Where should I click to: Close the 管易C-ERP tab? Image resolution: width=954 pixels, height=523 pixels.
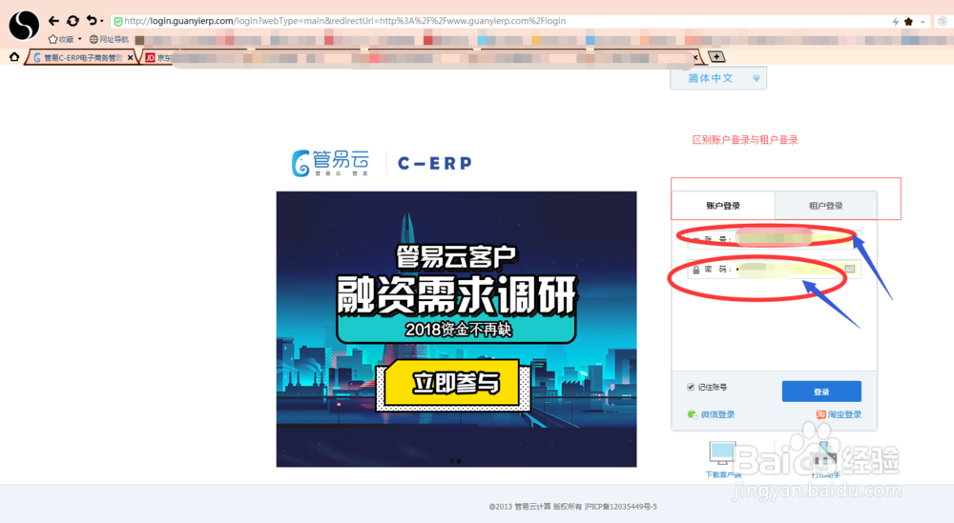click(130, 58)
